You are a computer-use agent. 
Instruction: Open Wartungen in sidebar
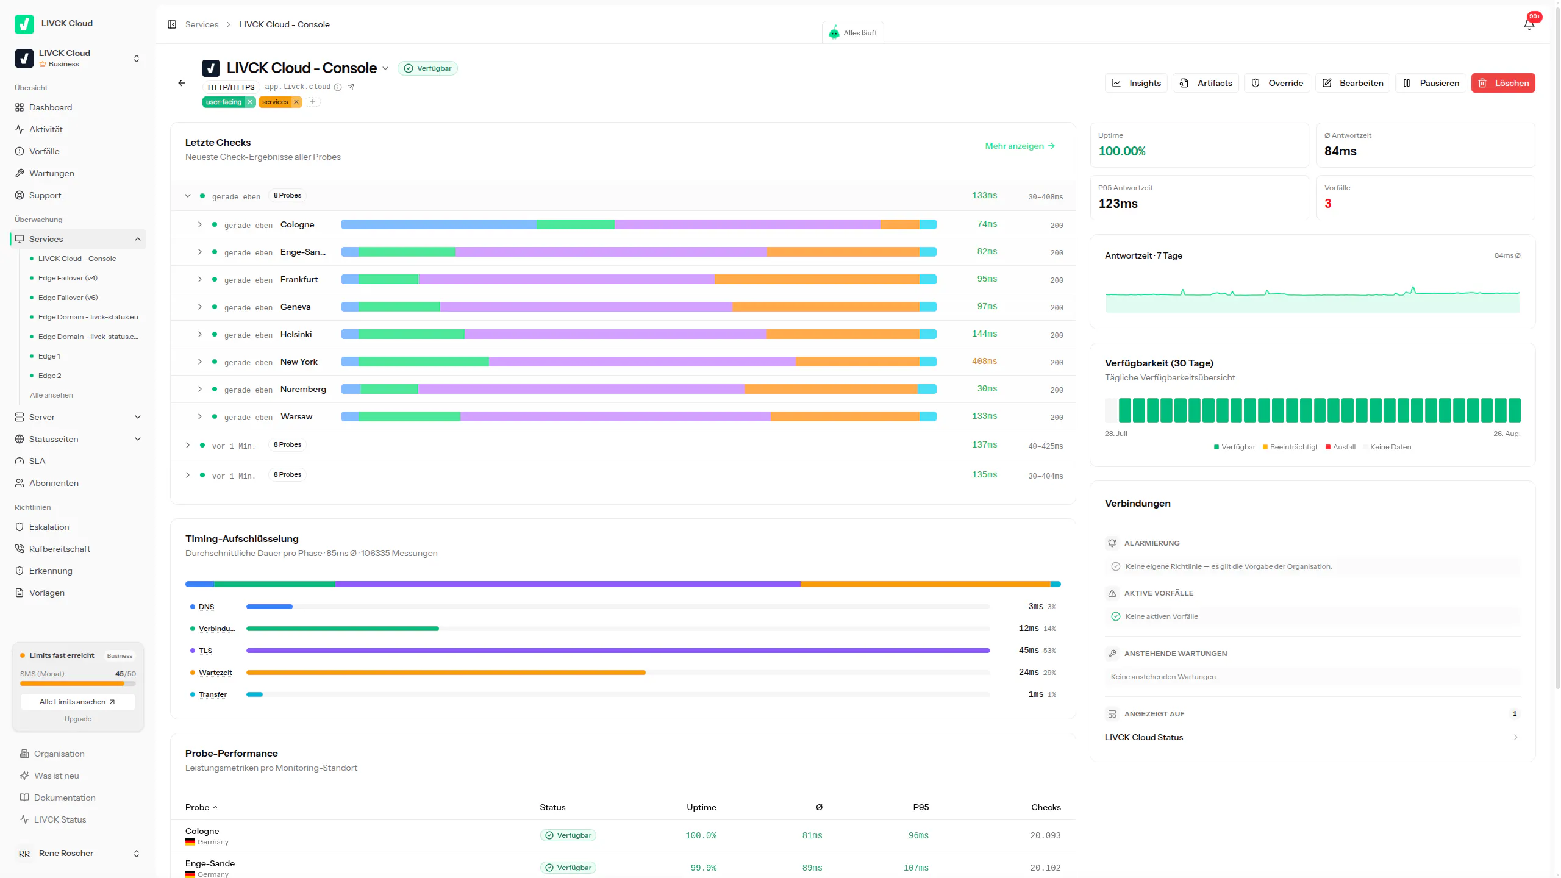point(78,173)
